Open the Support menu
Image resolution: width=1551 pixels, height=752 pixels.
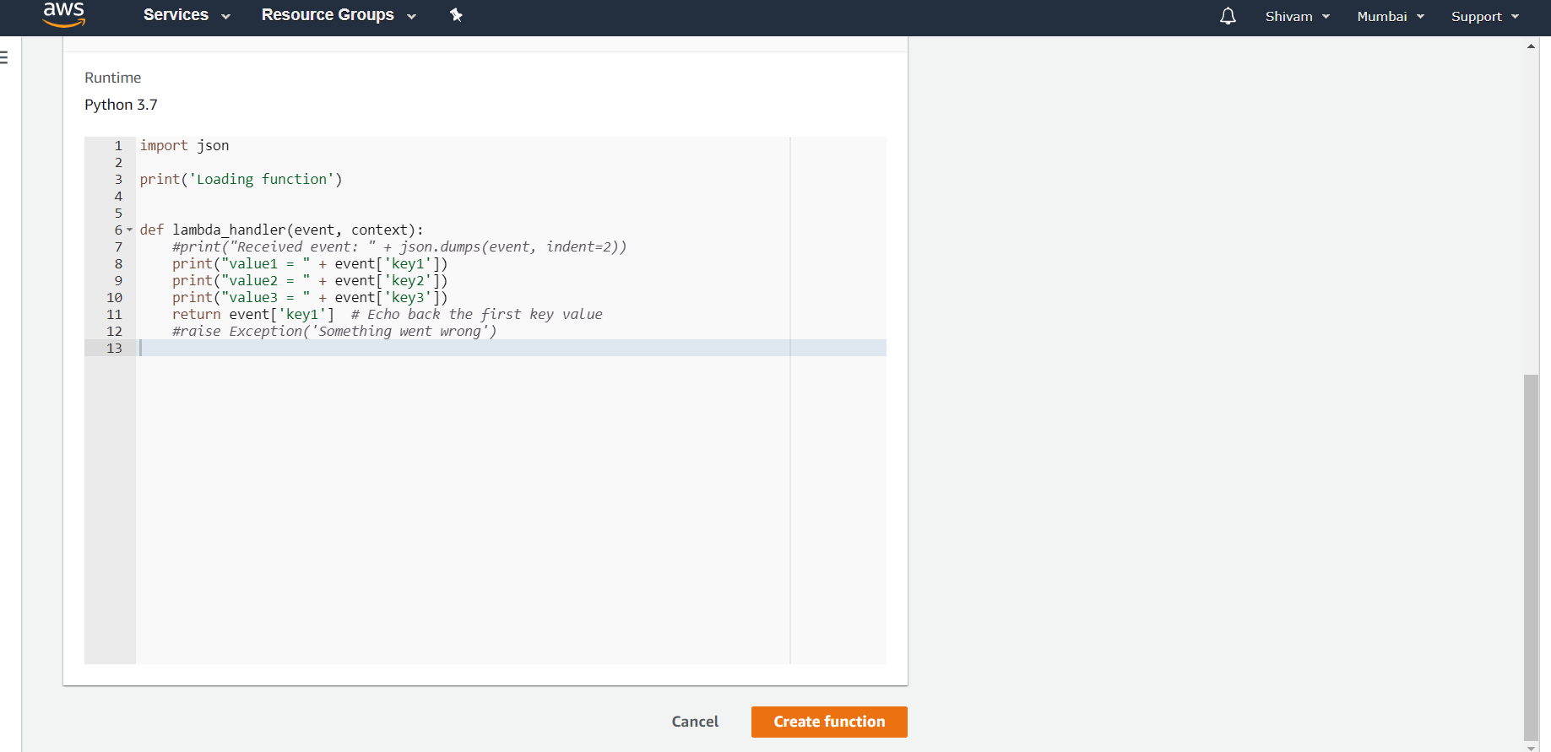1485,17
